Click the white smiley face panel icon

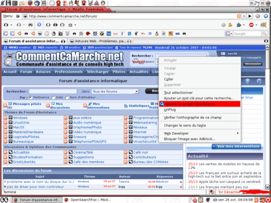[52, 3]
